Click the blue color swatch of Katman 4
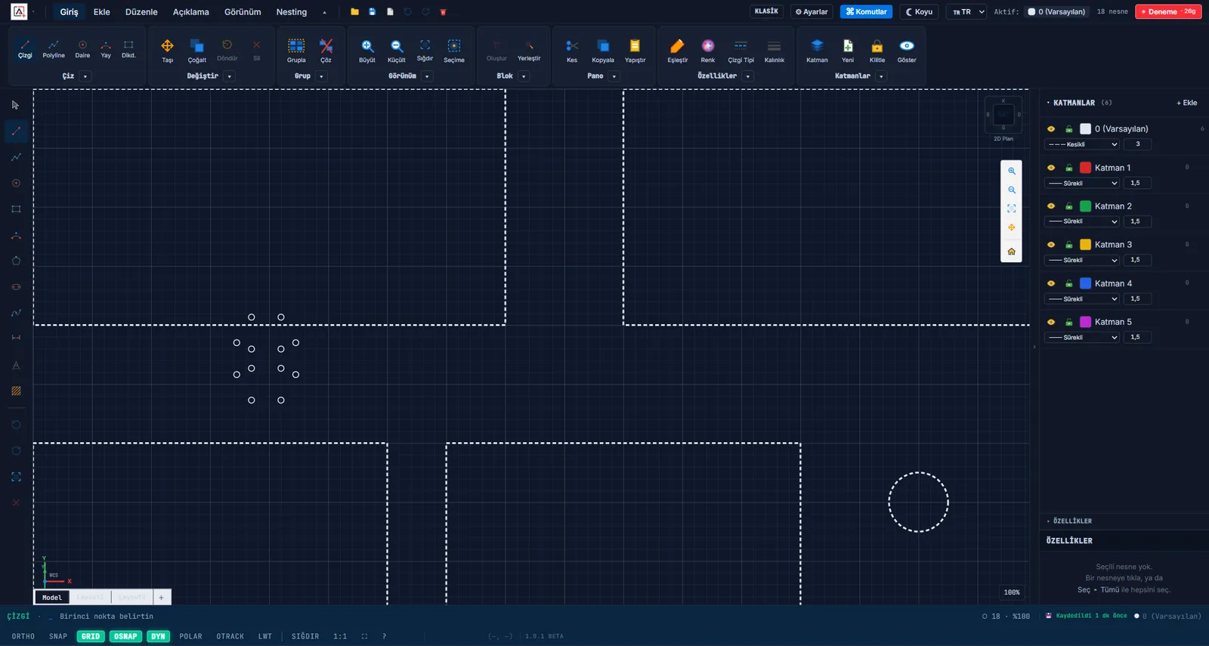The width and height of the screenshot is (1209, 646). pyautogui.click(x=1085, y=283)
